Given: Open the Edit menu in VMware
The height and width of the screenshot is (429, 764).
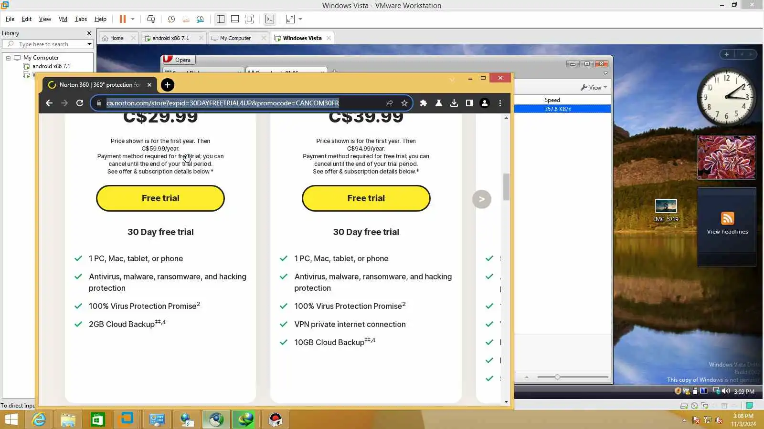Looking at the screenshot, I should click(x=27, y=19).
